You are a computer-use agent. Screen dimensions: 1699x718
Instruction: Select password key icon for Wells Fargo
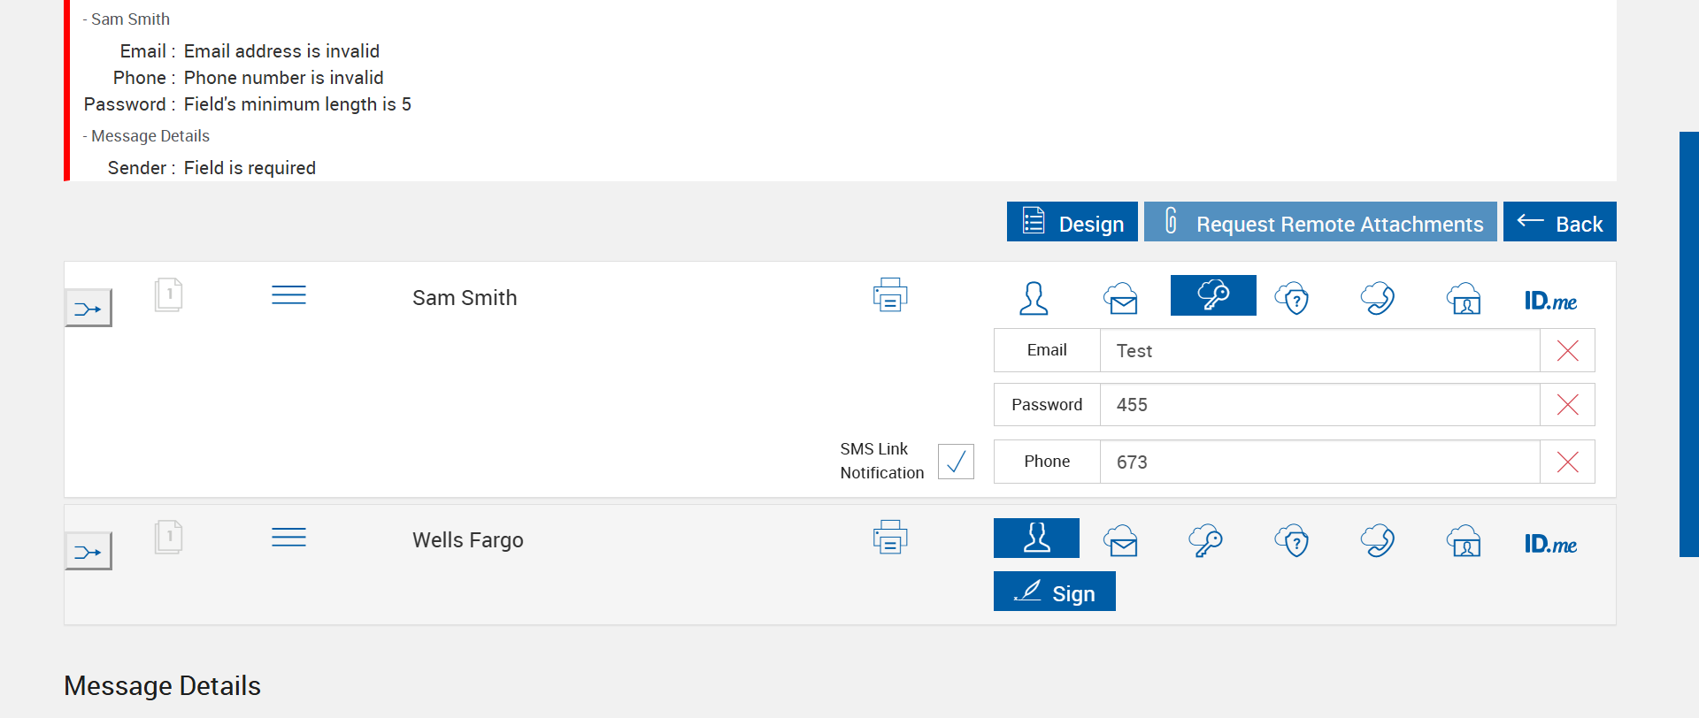pyautogui.click(x=1205, y=540)
